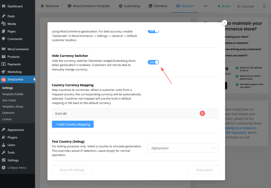
Task: Click the Plugins sidebar icon
Action: tap(4, 137)
